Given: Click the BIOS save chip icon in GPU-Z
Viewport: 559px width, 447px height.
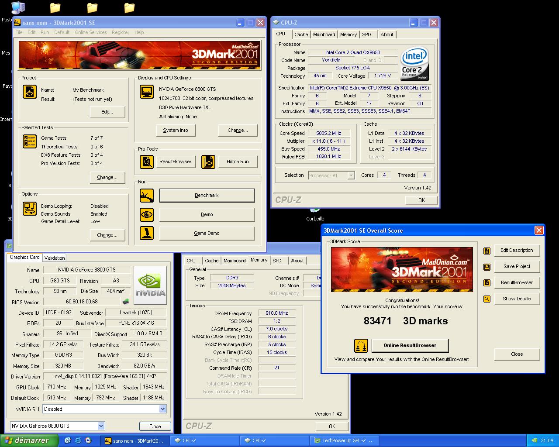Looking at the screenshot, I should tap(126, 302).
